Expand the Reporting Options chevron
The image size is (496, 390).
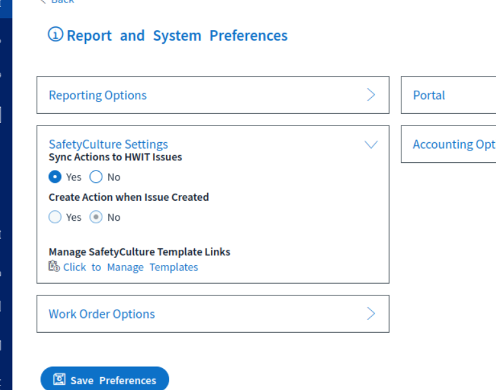tap(371, 95)
